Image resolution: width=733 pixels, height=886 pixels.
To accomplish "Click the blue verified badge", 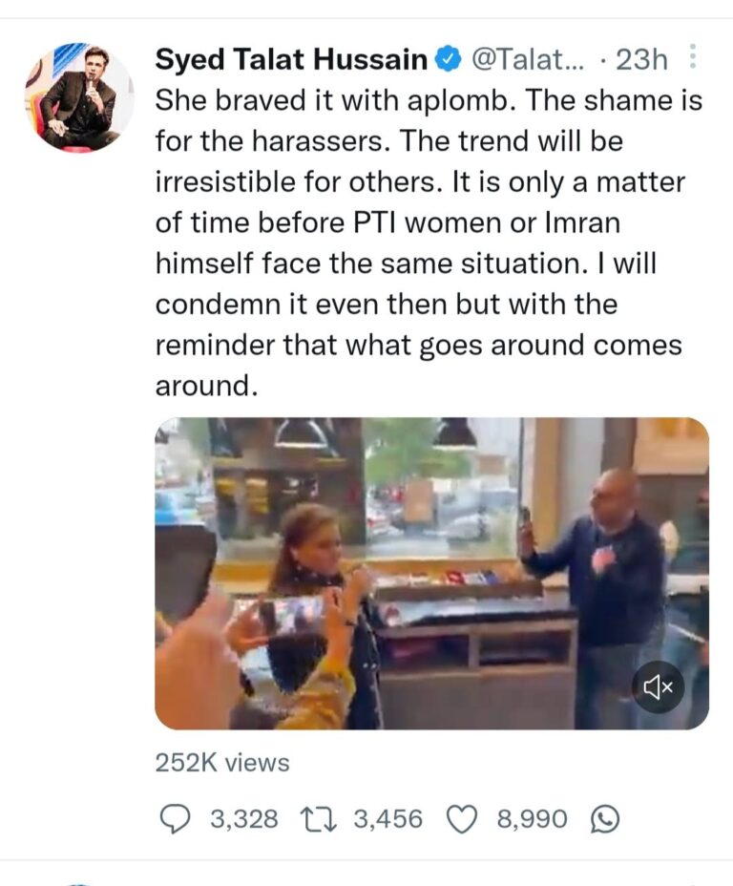I will tap(450, 59).
